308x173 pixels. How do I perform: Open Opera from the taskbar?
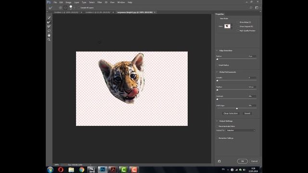61,170
